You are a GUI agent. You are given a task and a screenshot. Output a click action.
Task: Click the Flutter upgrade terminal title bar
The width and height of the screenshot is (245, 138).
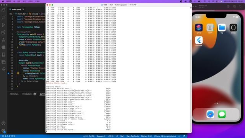tap(119, 5)
